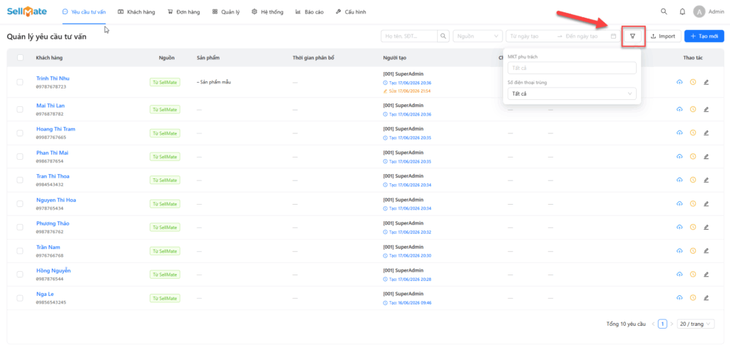Click the Admin username label
The width and height of the screenshot is (730, 358).
[716, 12]
